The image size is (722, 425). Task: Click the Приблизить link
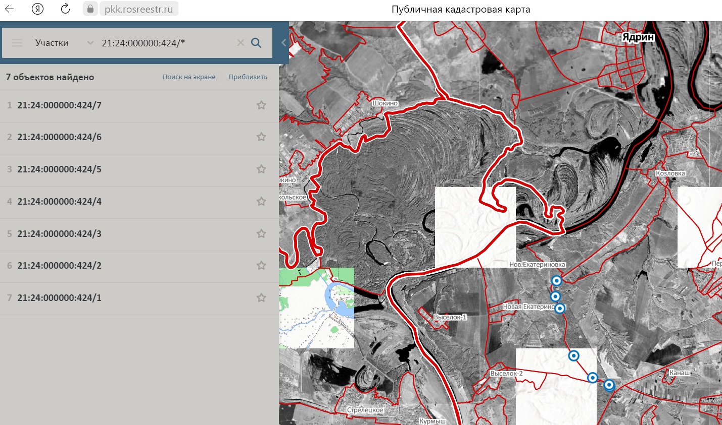tap(248, 77)
